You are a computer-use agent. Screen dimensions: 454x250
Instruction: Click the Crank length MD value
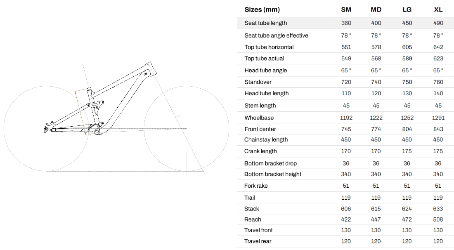click(376, 151)
